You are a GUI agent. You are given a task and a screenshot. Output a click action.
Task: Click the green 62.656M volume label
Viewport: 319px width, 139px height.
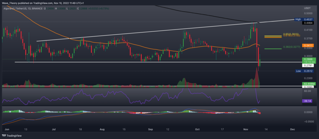307,84
